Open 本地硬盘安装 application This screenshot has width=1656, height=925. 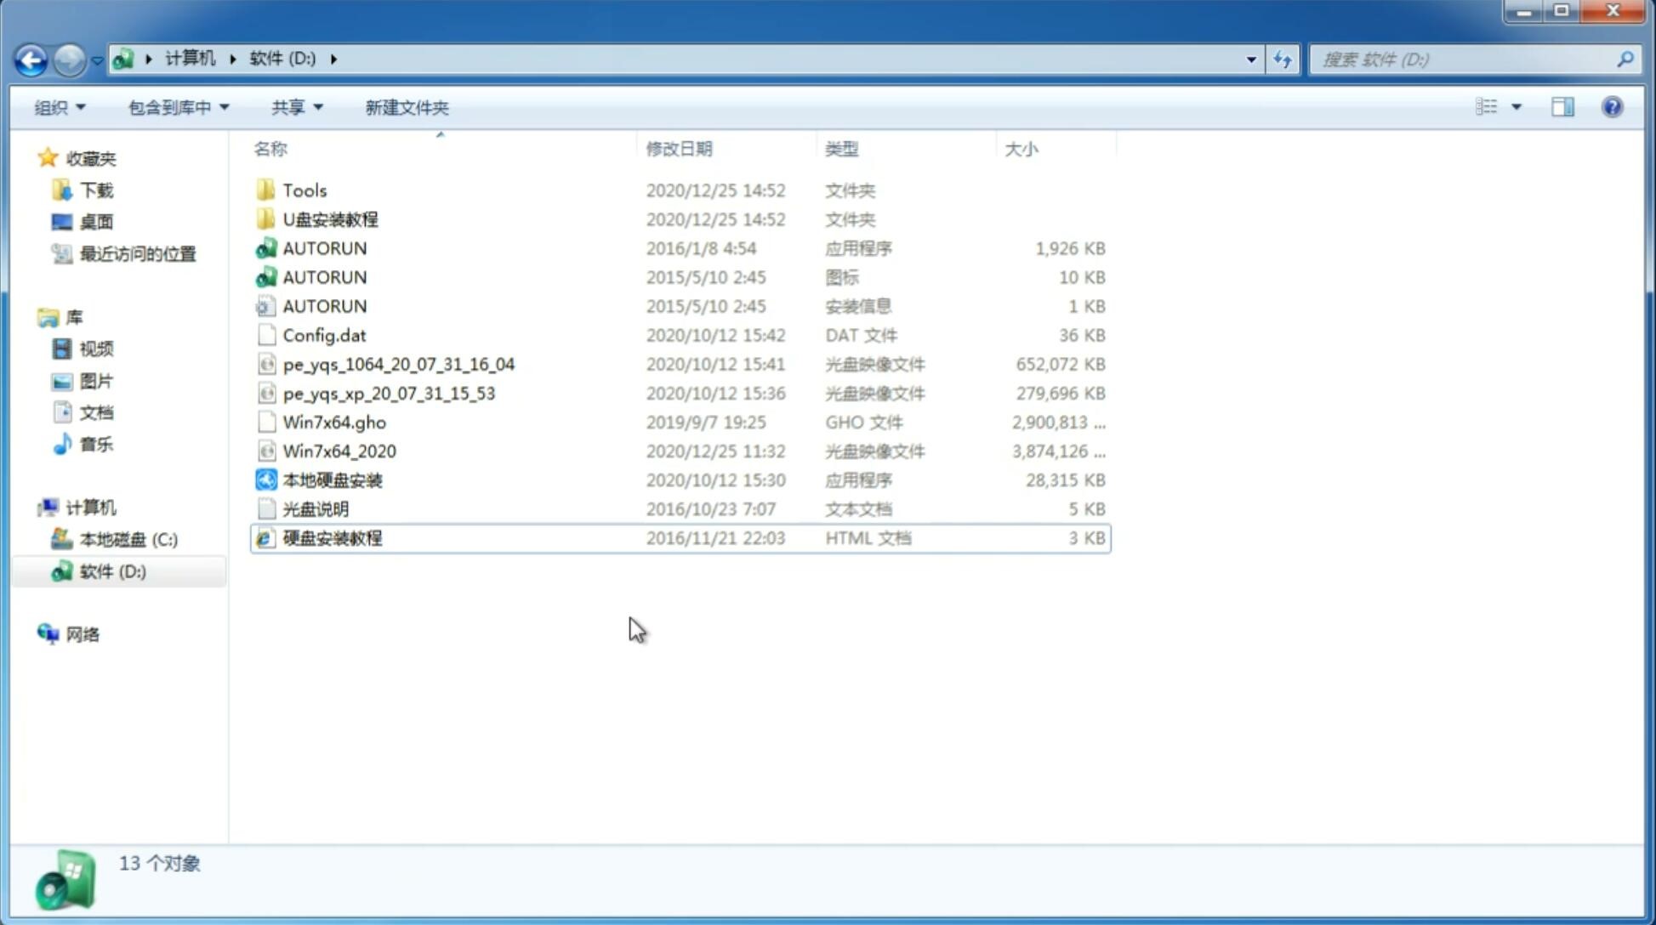(332, 480)
